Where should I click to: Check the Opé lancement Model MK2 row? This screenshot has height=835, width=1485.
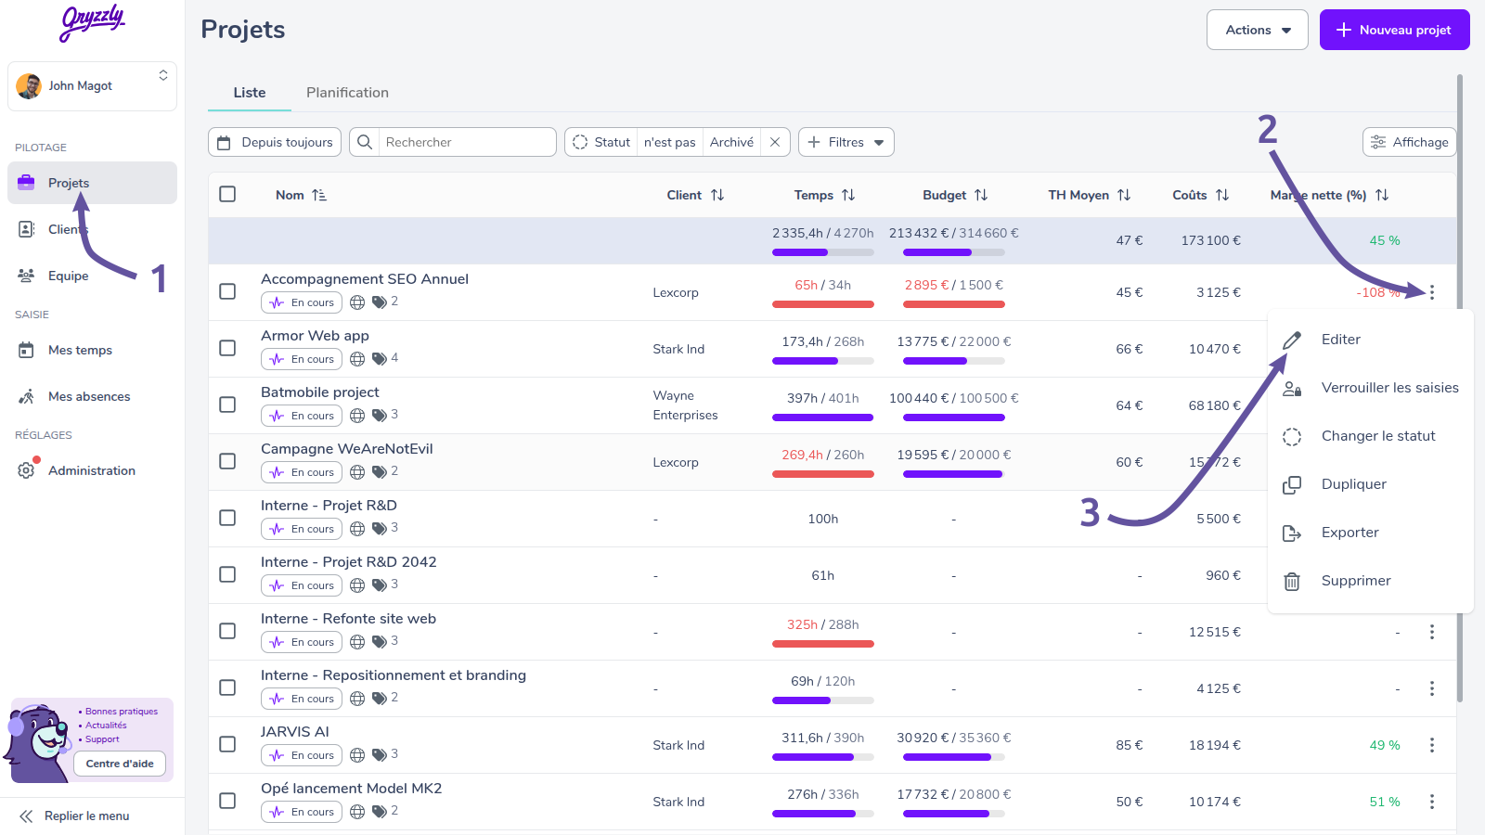point(227,801)
